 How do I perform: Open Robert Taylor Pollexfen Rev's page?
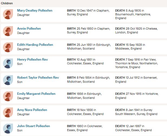click(x=38, y=78)
